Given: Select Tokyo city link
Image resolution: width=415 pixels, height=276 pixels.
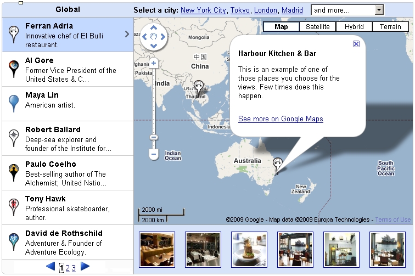Looking at the screenshot, I should tap(240, 10).
